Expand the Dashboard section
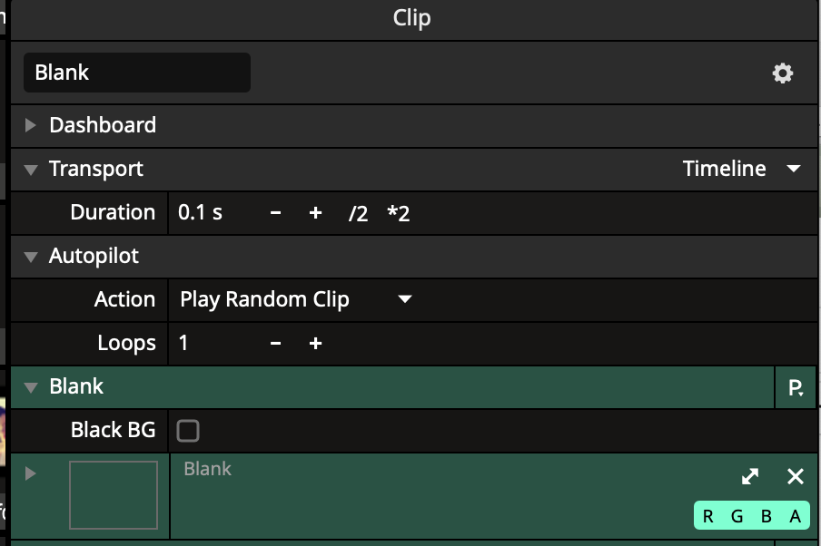Screen dimensions: 821x546 click(x=31, y=125)
